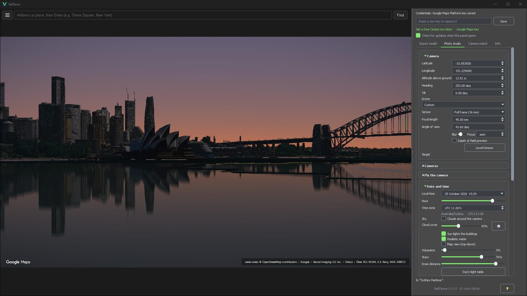Open the Day's light table
Image resolution: width=527 pixels, height=296 pixels.
(473, 272)
